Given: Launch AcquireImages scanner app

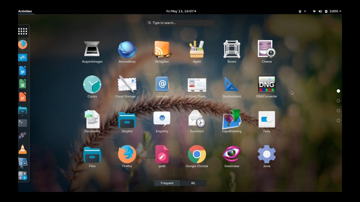Looking at the screenshot, I should point(92,49).
